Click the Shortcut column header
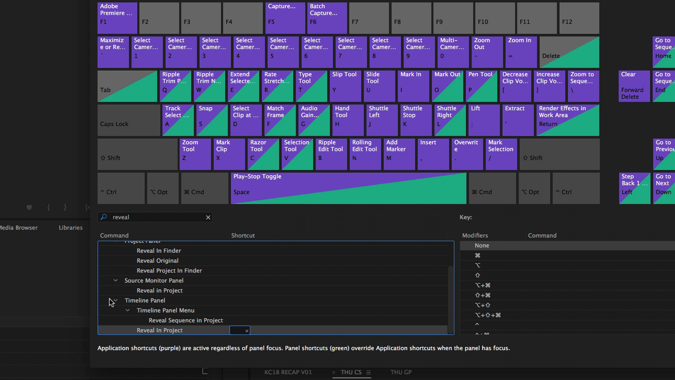 (243, 235)
